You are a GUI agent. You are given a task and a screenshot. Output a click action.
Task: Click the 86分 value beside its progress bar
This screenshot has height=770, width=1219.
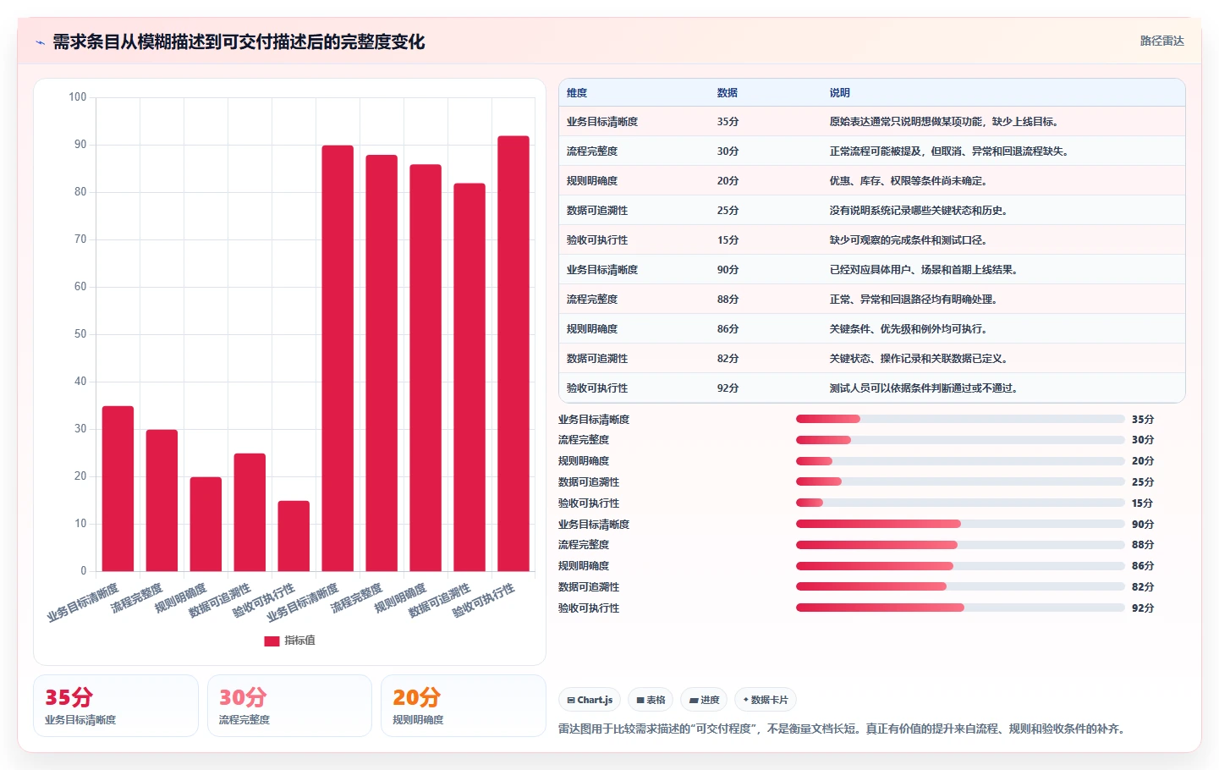[x=1143, y=566]
